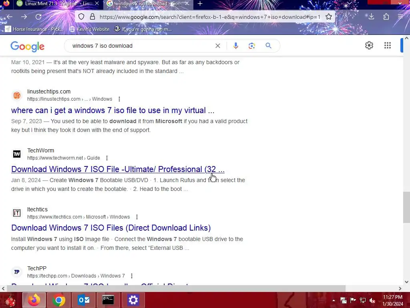Click the browser address bar URL
Viewport: 410px width, 308px height.
click(210, 17)
